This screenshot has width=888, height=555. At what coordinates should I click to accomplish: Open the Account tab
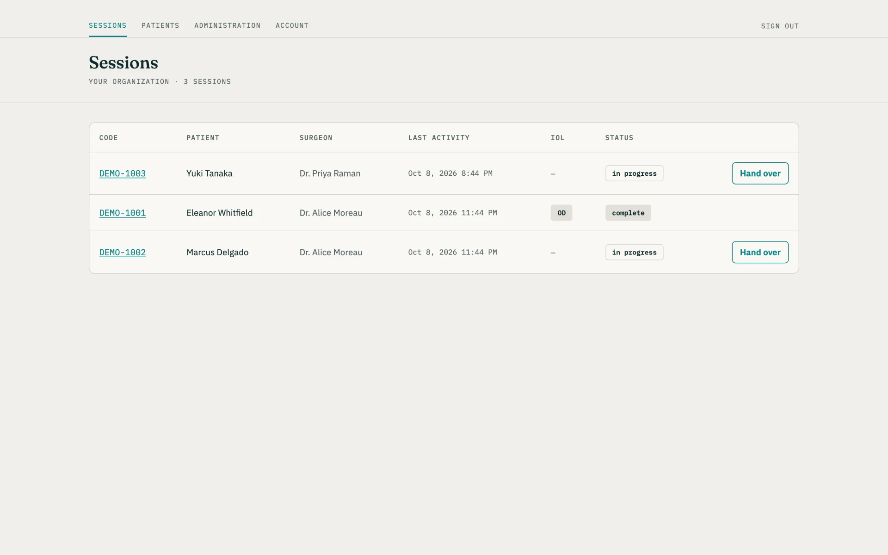pos(292,25)
